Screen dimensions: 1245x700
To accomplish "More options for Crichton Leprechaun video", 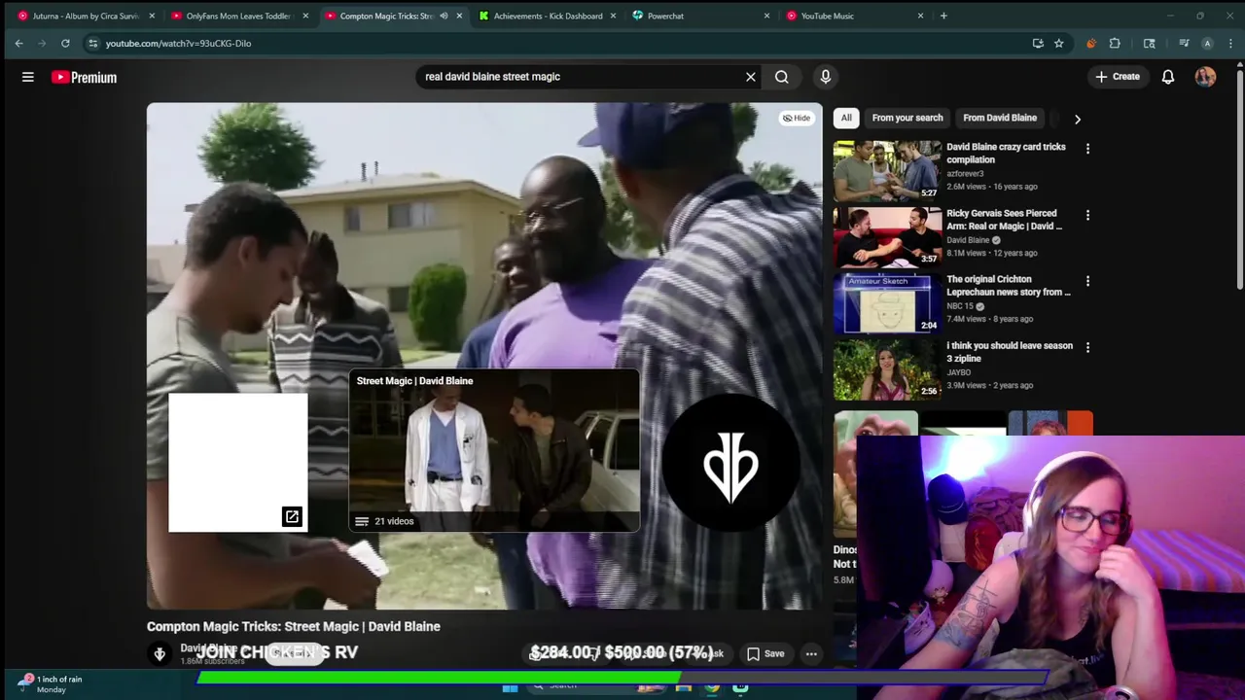I will pos(1087,281).
